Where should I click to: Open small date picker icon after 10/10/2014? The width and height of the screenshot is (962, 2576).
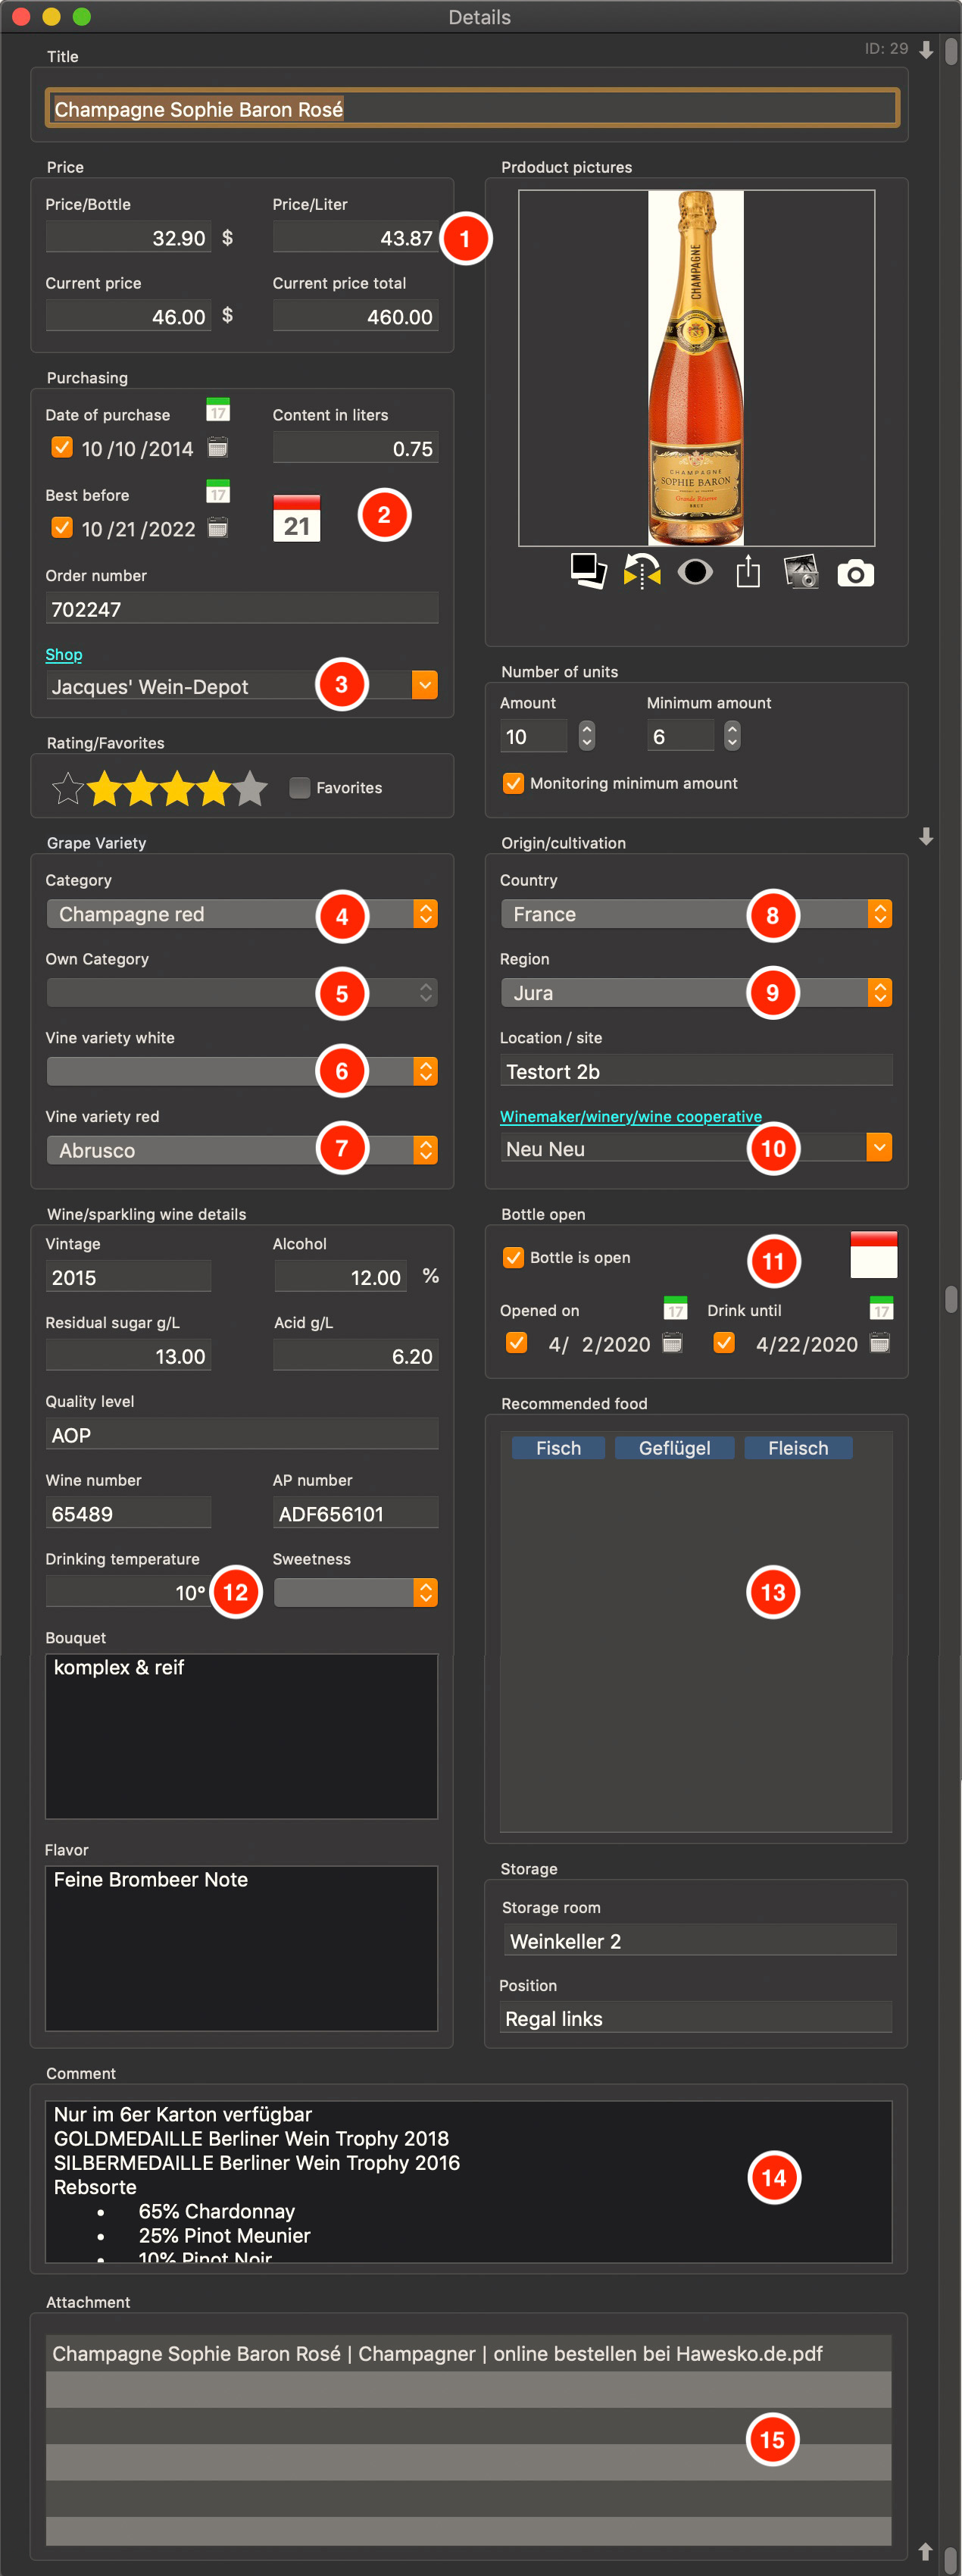coord(217,447)
